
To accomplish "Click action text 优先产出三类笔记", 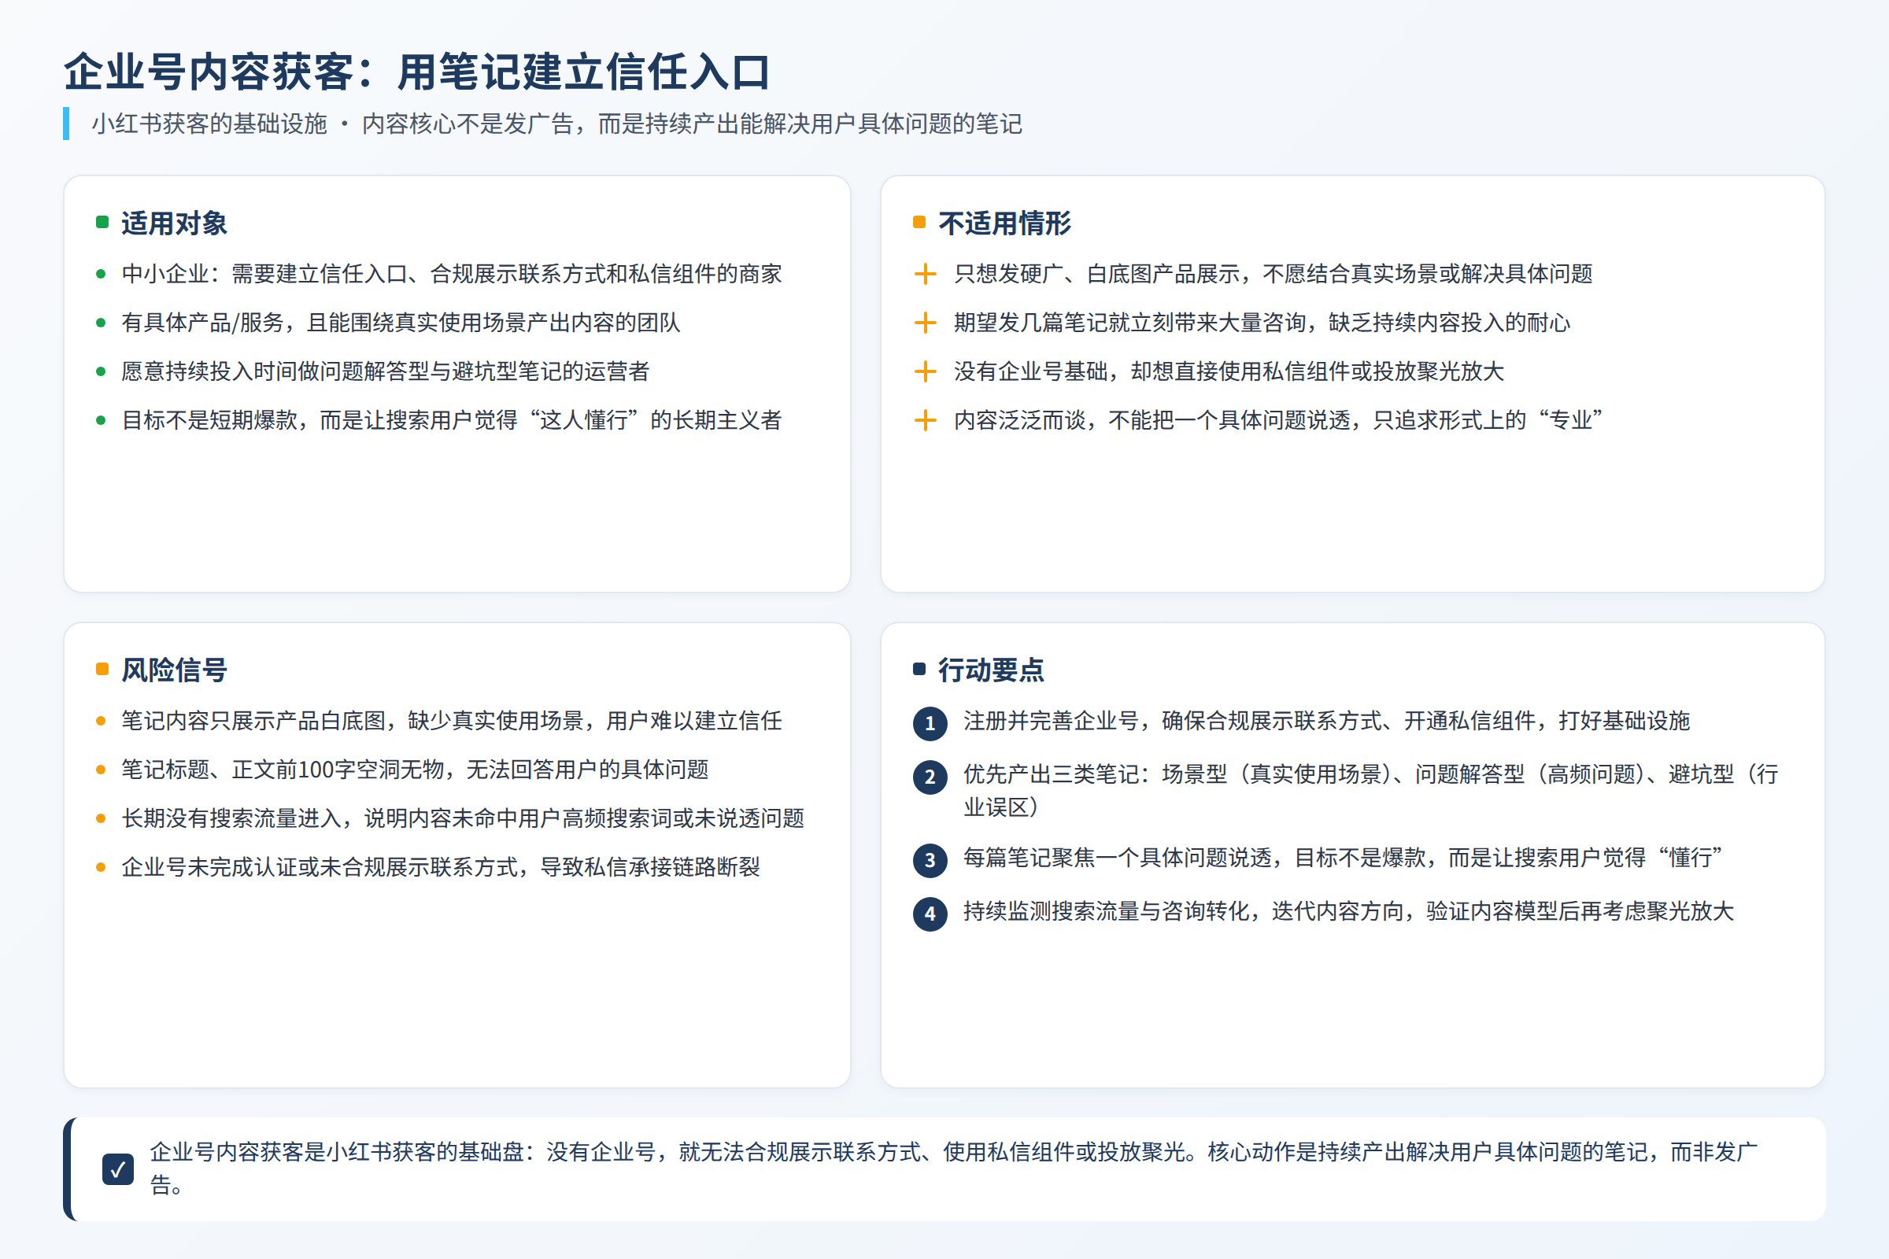I will [x=1371, y=790].
